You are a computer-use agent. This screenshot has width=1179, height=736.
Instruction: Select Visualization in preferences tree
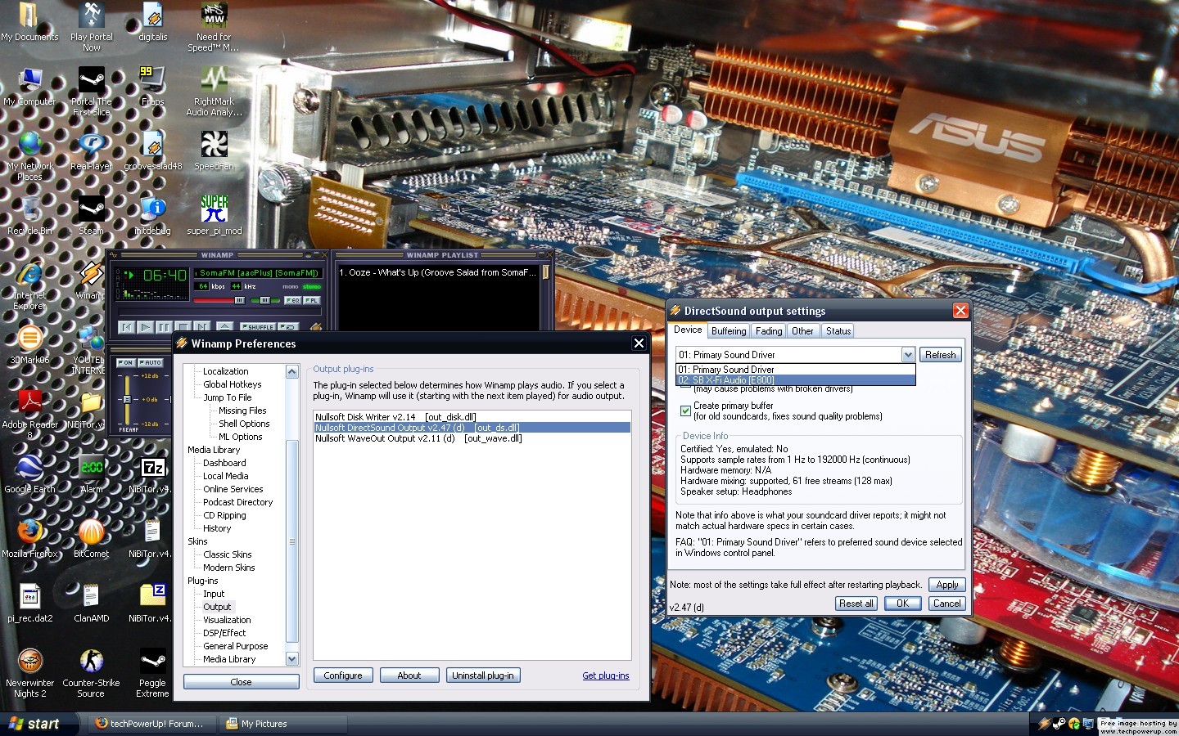point(227,620)
